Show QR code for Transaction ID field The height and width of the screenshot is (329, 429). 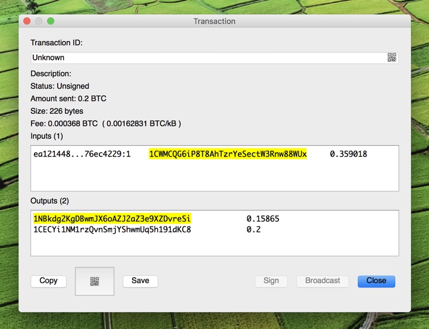point(392,58)
